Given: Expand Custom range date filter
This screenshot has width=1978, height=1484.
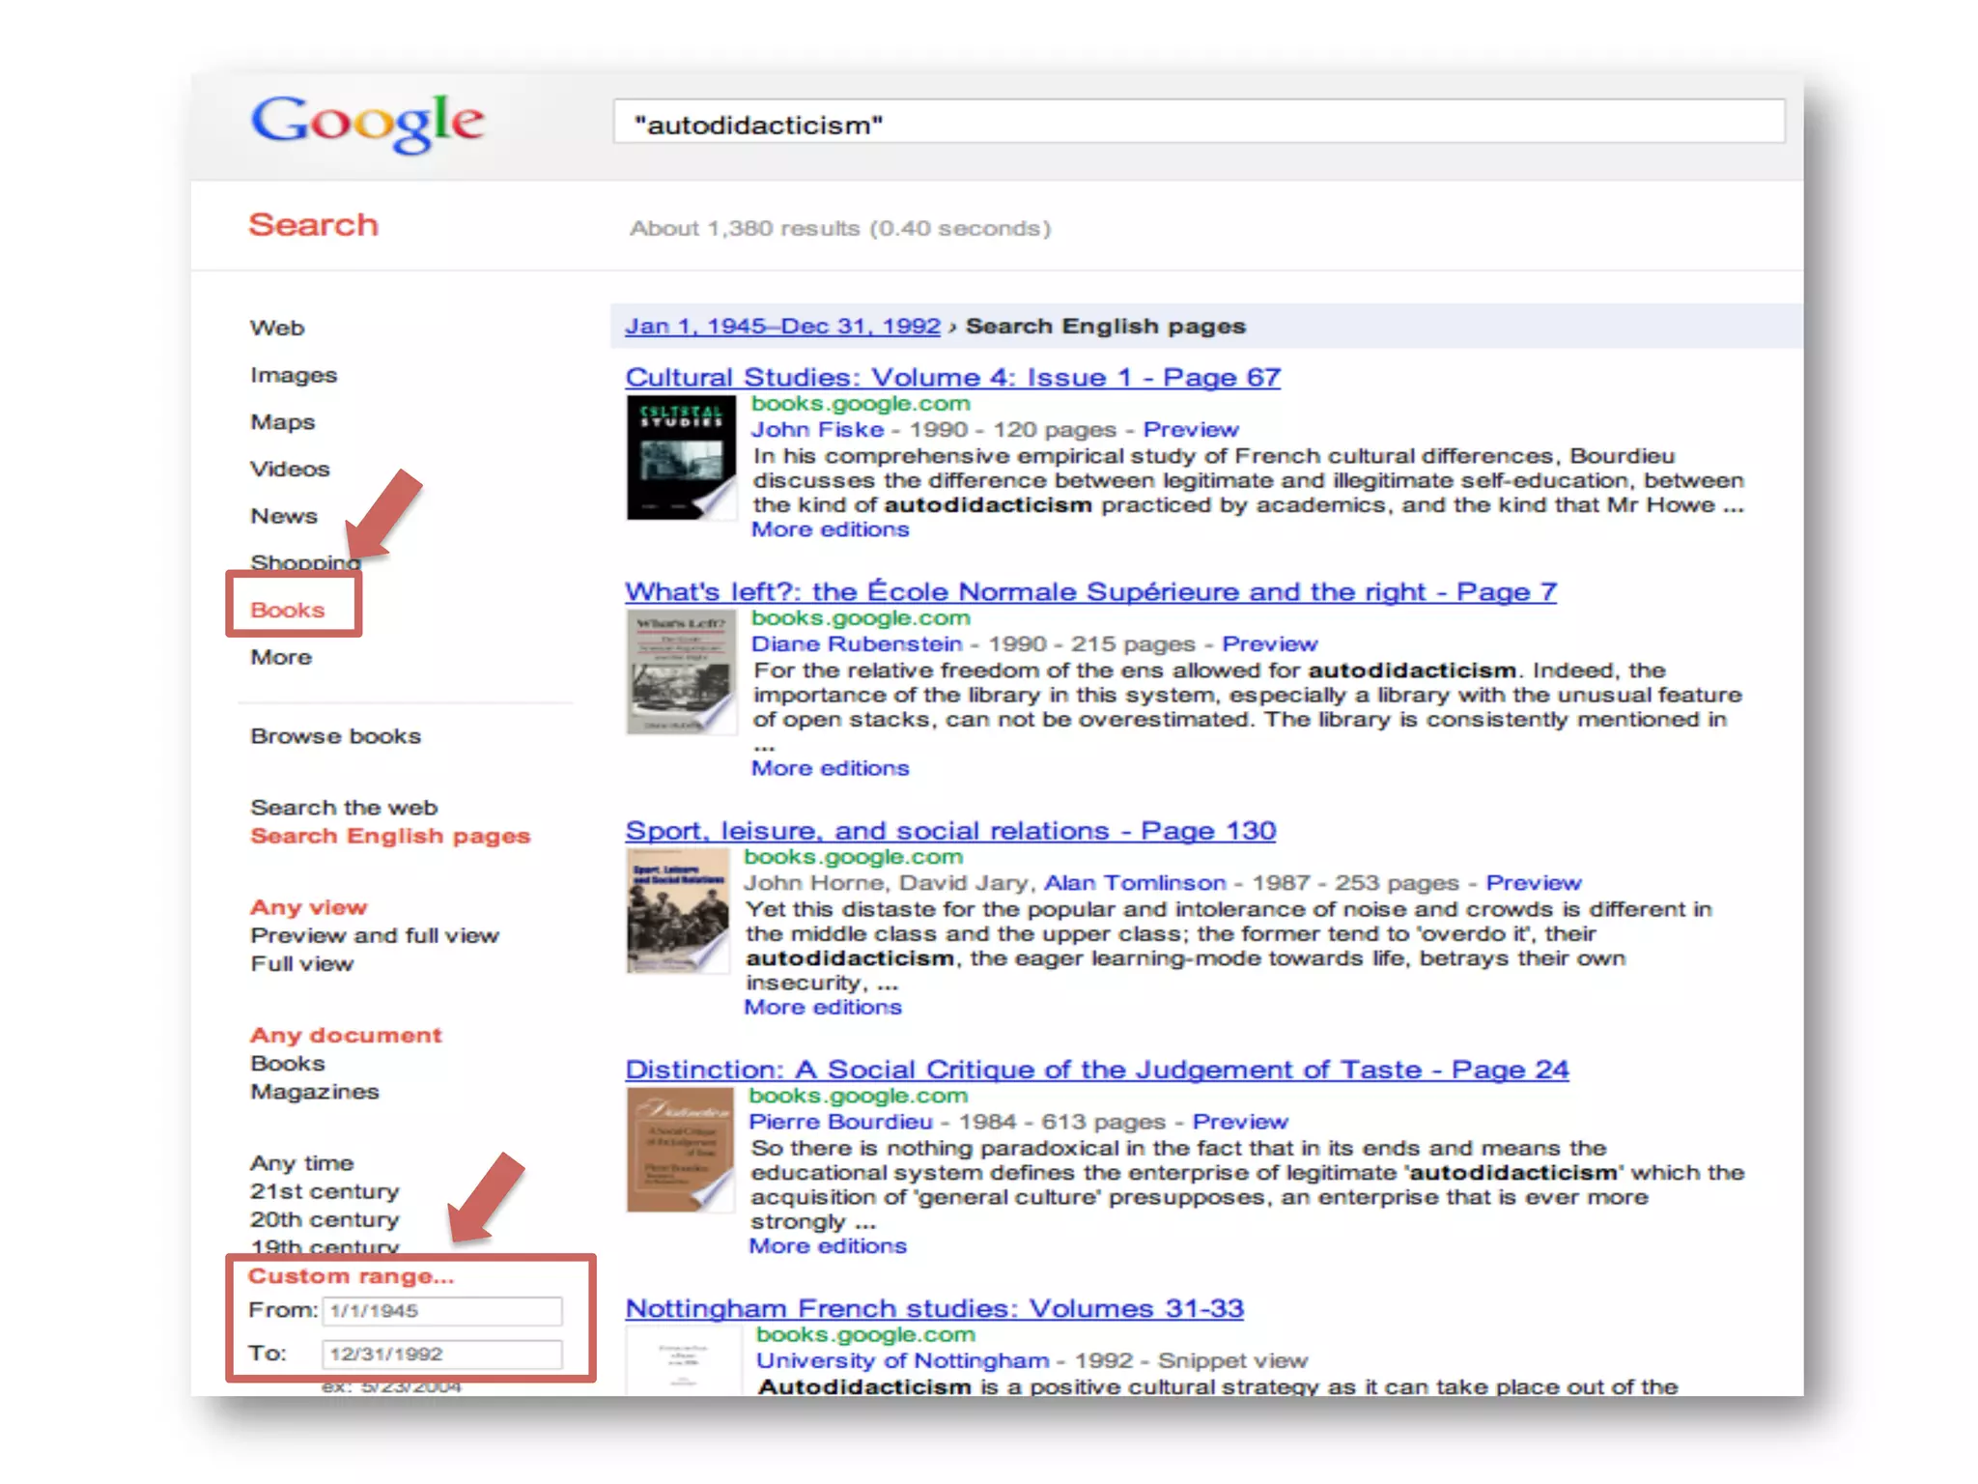Looking at the screenshot, I should tap(350, 1276).
